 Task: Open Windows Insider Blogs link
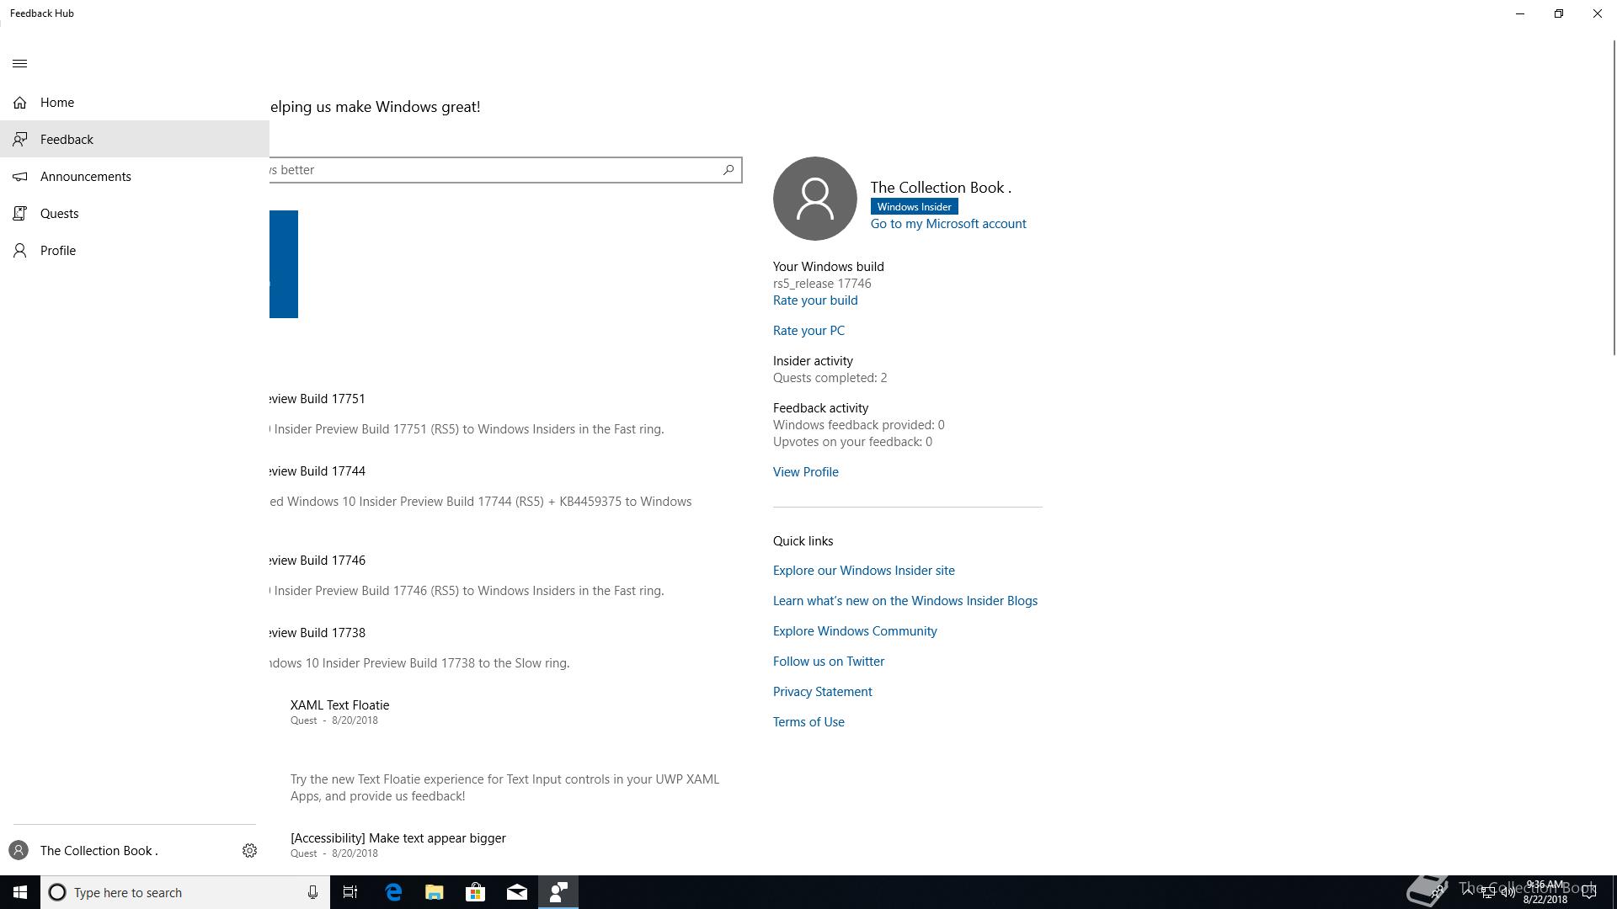pyautogui.click(x=905, y=601)
